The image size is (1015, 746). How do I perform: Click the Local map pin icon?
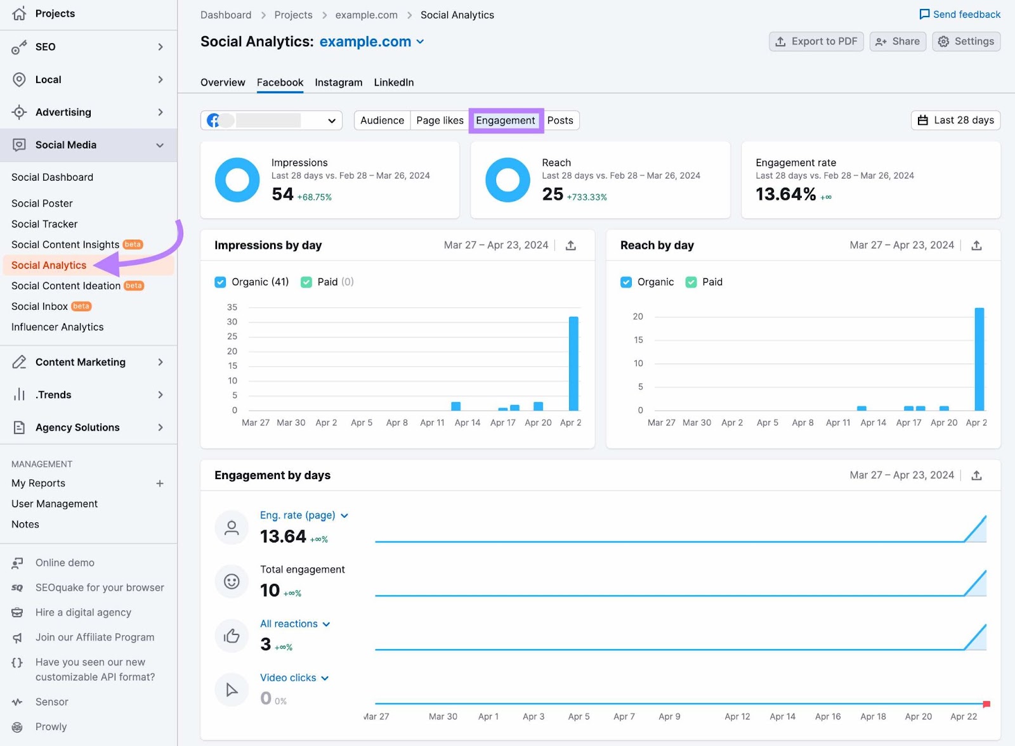click(19, 79)
